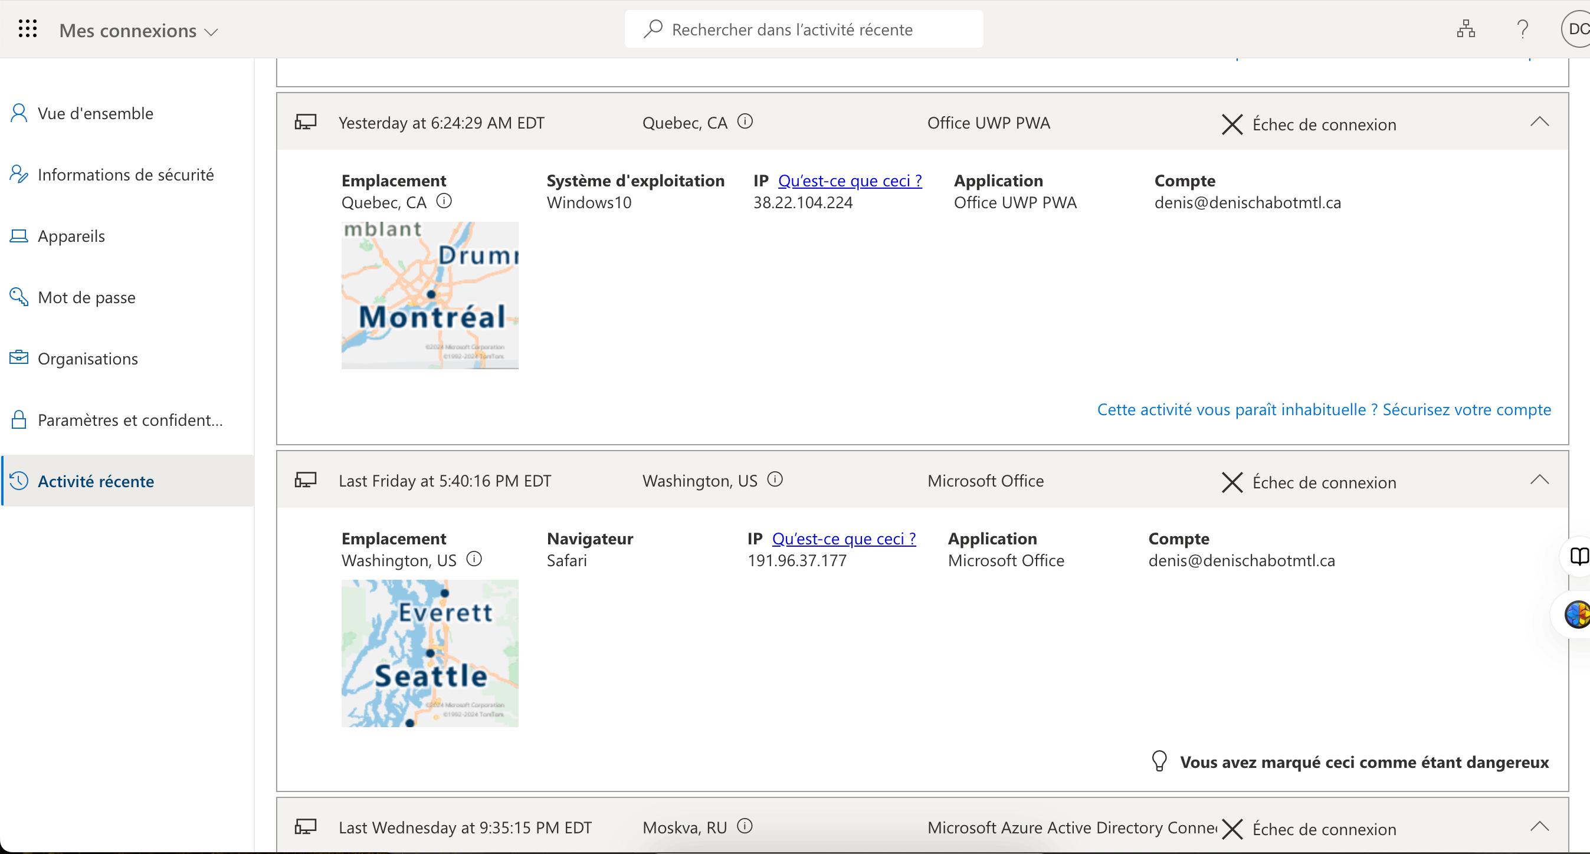Click info icon next to Moskva, RU
Screen dimensions: 1590x854
tap(745, 826)
